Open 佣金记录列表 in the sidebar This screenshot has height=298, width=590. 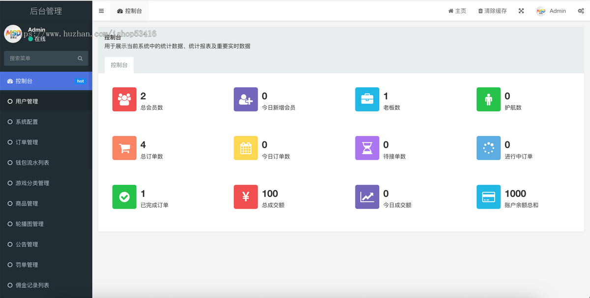[x=46, y=285]
